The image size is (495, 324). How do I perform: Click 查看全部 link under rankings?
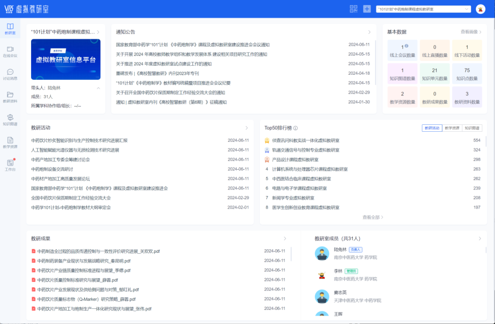point(373,217)
